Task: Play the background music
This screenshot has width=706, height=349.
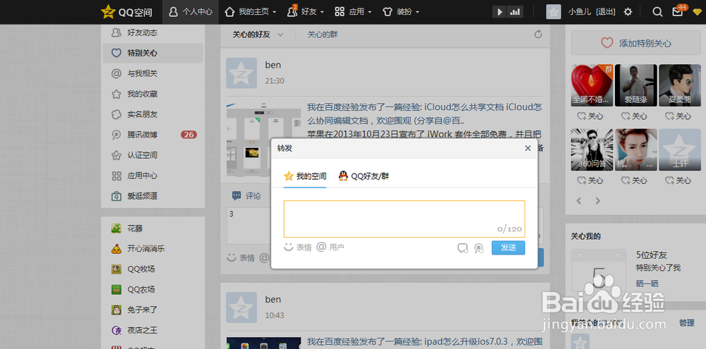Action: pyautogui.click(x=499, y=12)
